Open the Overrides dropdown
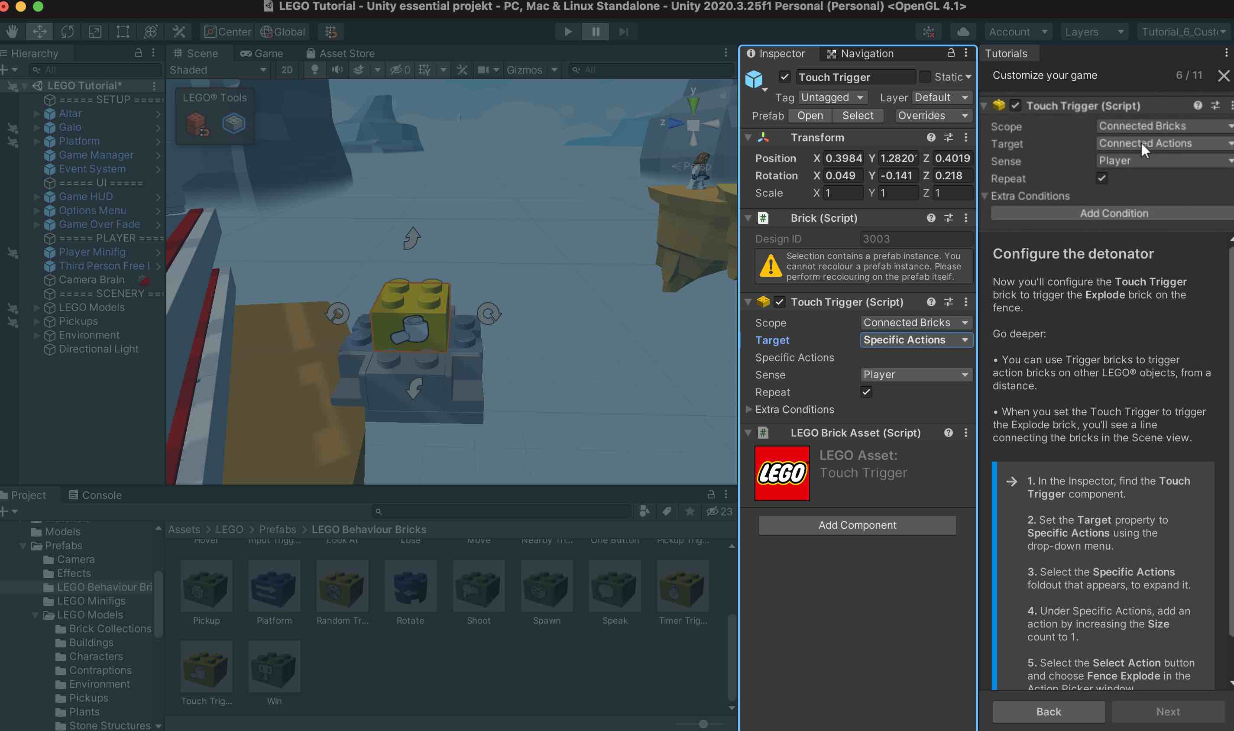The height and width of the screenshot is (731, 1234). click(933, 115)
